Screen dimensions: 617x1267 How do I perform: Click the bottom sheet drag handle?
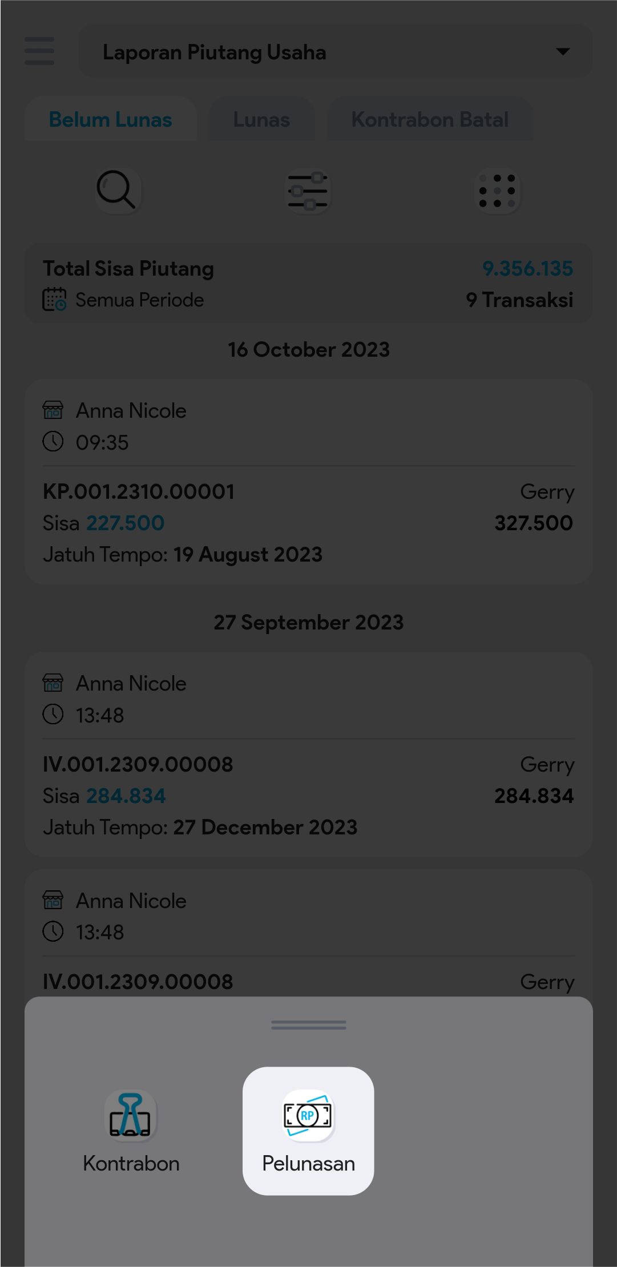click(x=308, y=1025)
